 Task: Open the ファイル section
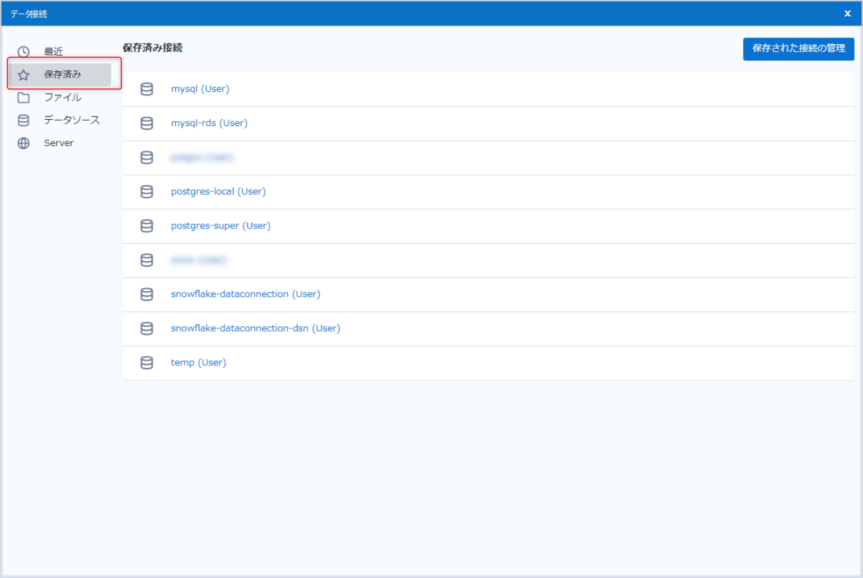tap(63, 97)
